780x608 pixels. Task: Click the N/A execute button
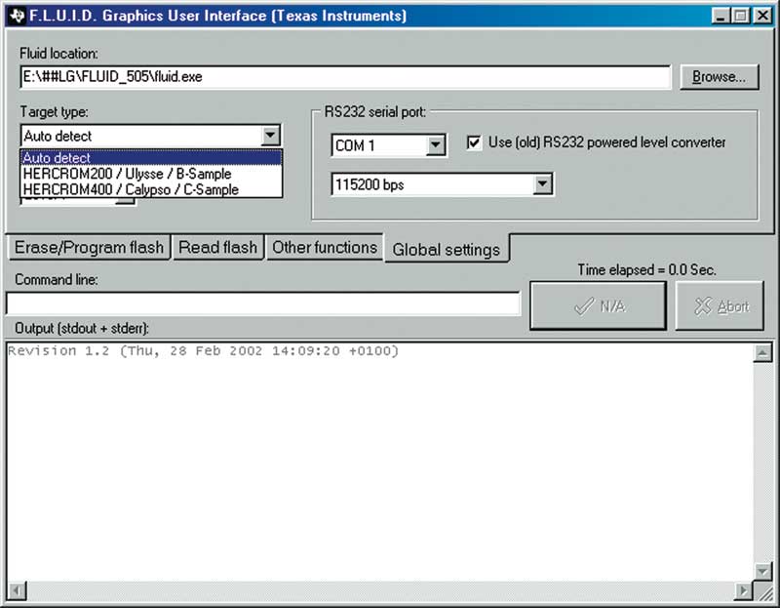[x=599, y=305]
